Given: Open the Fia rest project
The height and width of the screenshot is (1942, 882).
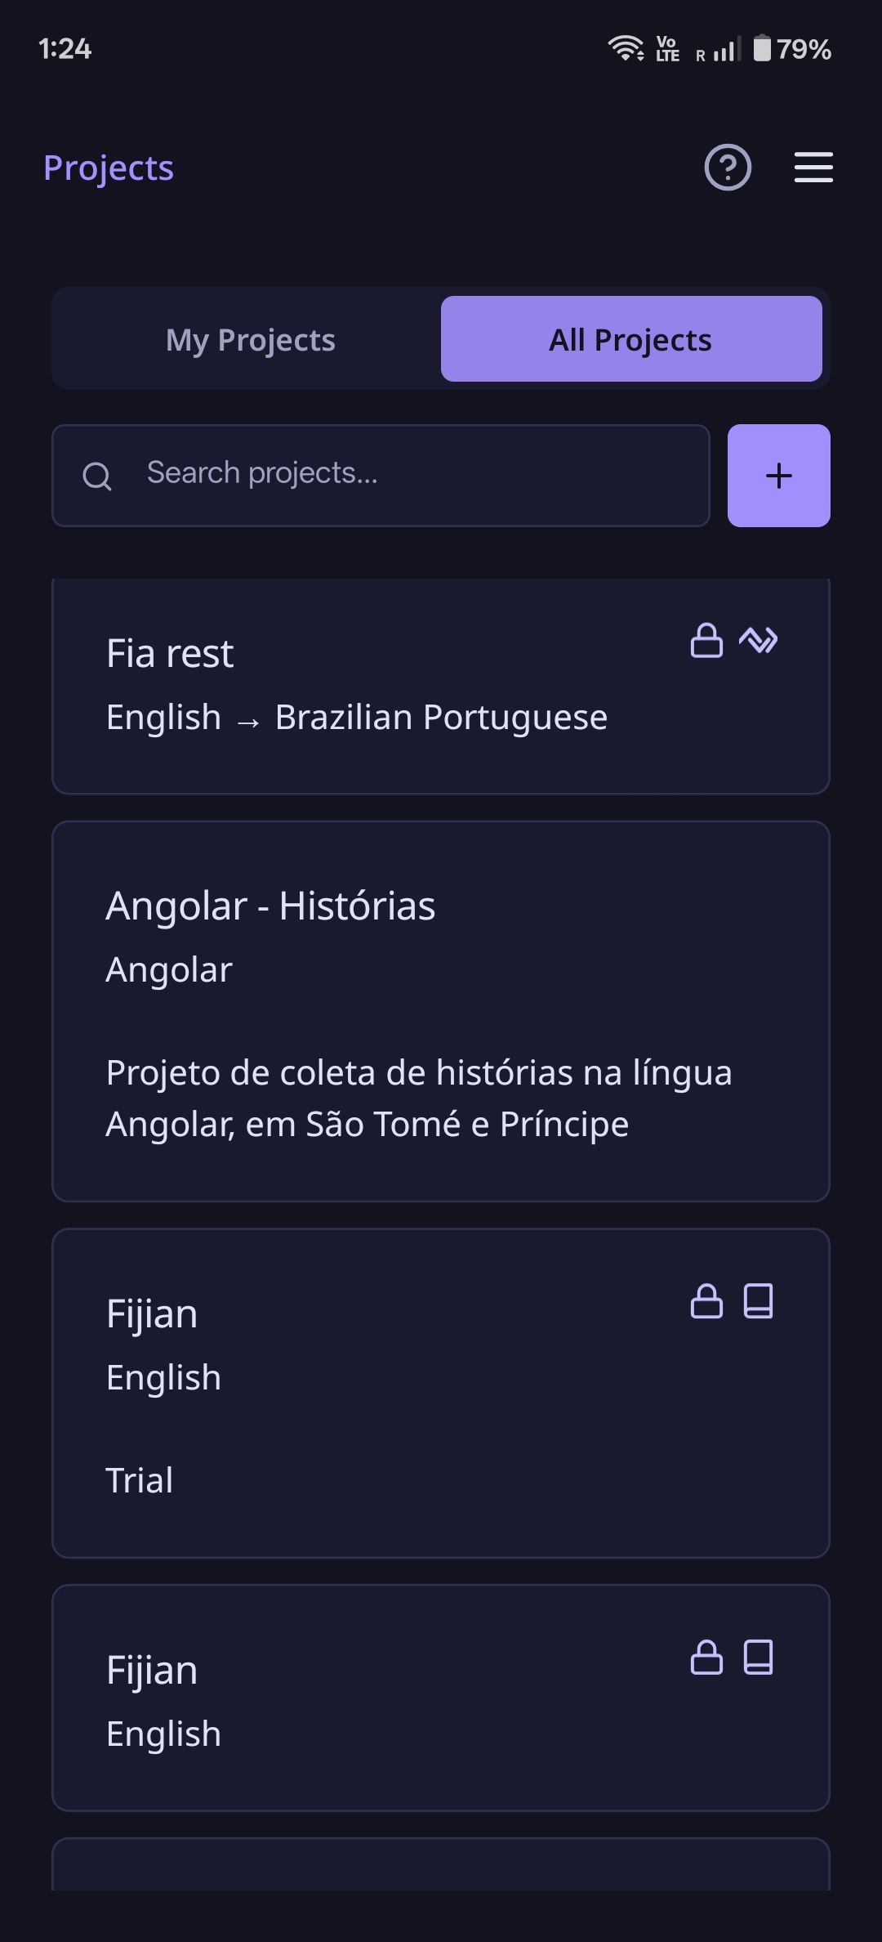Looking at the screenshot, I should [441, 687].
